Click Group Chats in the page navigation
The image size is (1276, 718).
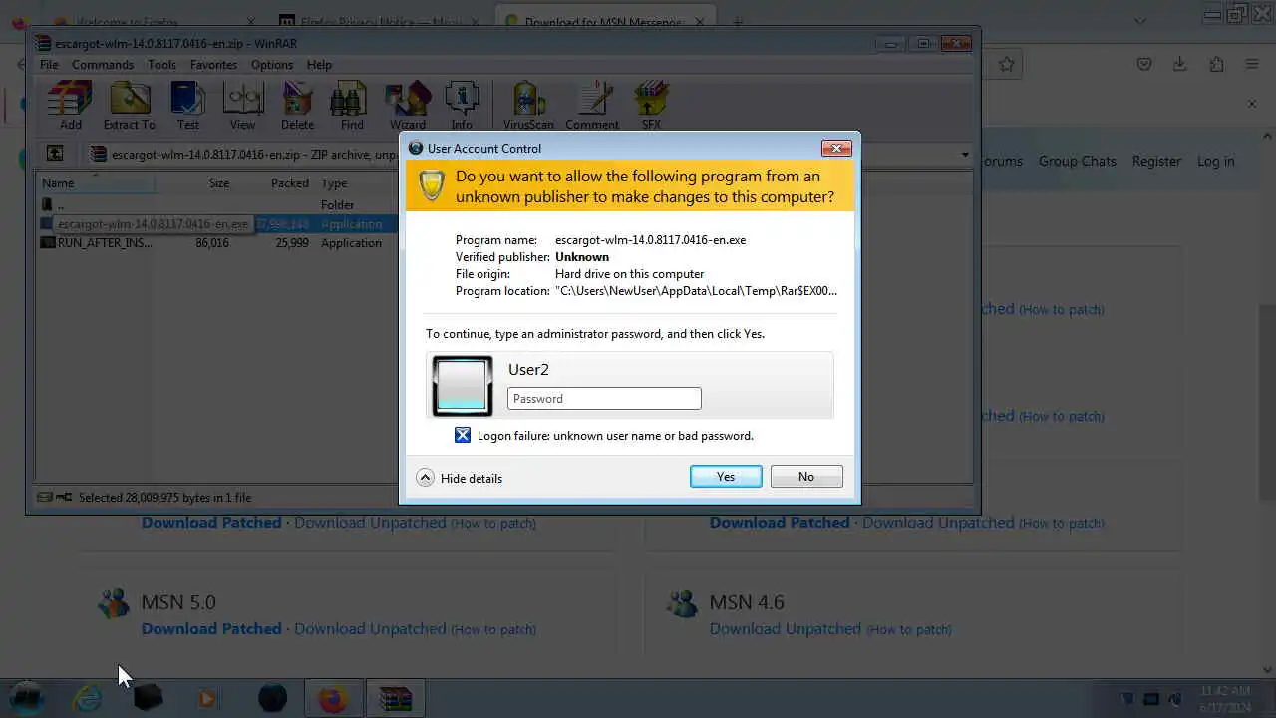click(1078, 161)
